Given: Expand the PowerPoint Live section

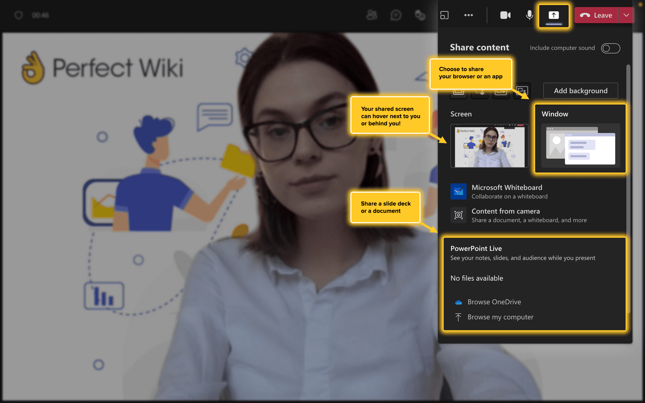Looking at the screenshot, I should [x=476, y=248].
